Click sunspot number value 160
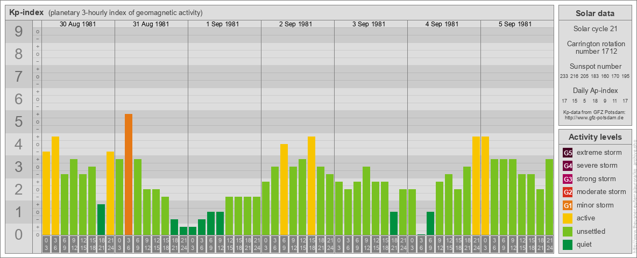The height and width of the screenshot is (258, 637). click(605, 76)
